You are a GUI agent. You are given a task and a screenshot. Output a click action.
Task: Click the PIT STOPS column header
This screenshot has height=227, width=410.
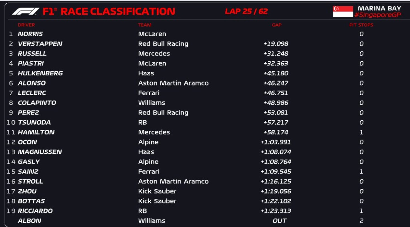click(x=361, y=25)
